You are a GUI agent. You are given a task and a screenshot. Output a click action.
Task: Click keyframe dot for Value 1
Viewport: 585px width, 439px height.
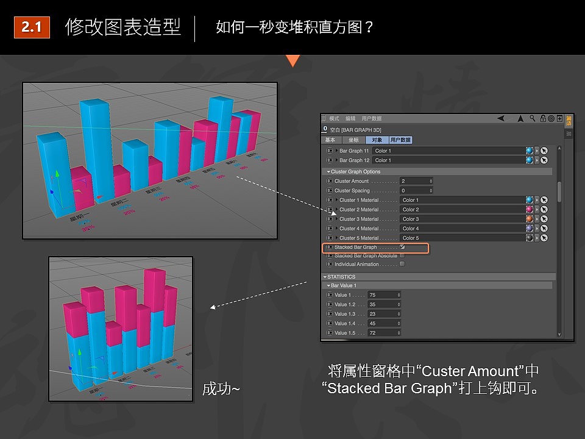[x=330, y=295]
